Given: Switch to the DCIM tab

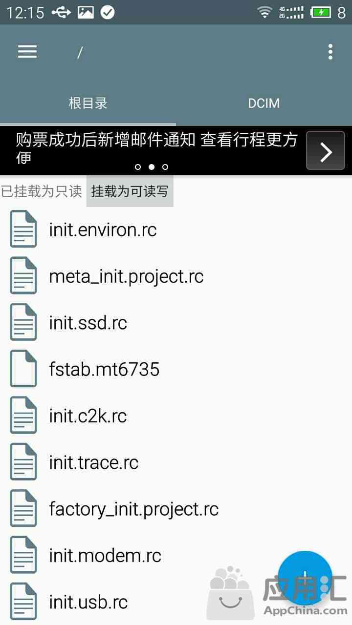Looking at the screenshot, I should coord(264,104).
